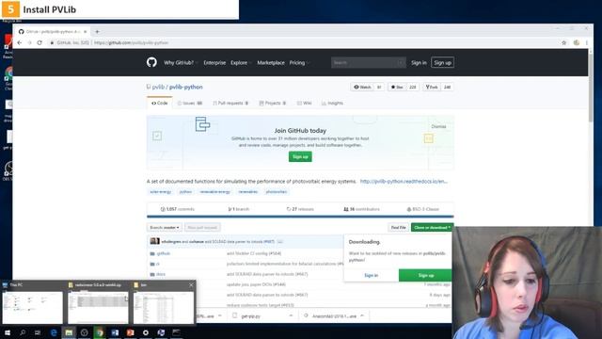Click the File Explorer taskbar icon
The image size is (602, 339).
[x=69, y=332]
